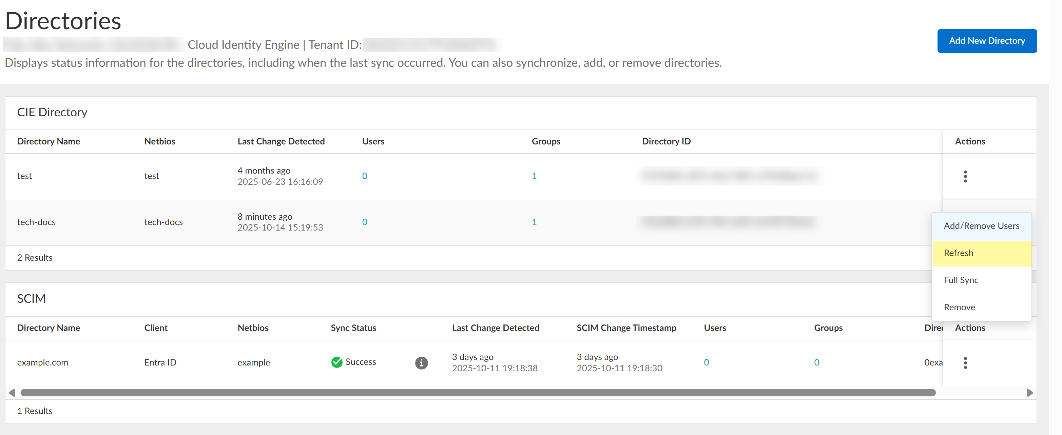Click Sync Status column header
Image resolution: width=1062 pixels, height=435 pixels.
point(353,328)
